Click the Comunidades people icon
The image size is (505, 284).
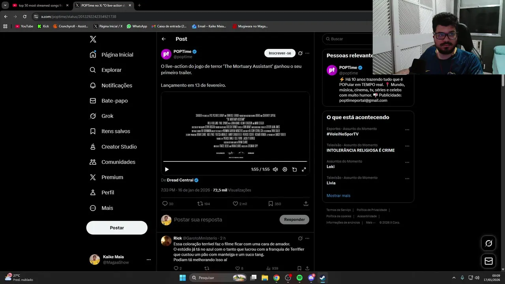tap(93, 162)
